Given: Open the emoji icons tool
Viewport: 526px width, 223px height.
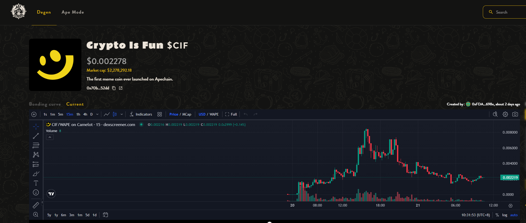Looking at the screenshot, I should [36, 193].
